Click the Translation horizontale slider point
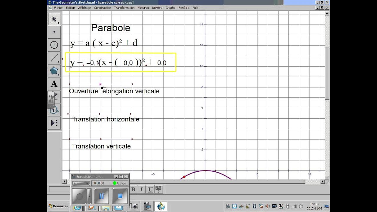 (100, 114)
